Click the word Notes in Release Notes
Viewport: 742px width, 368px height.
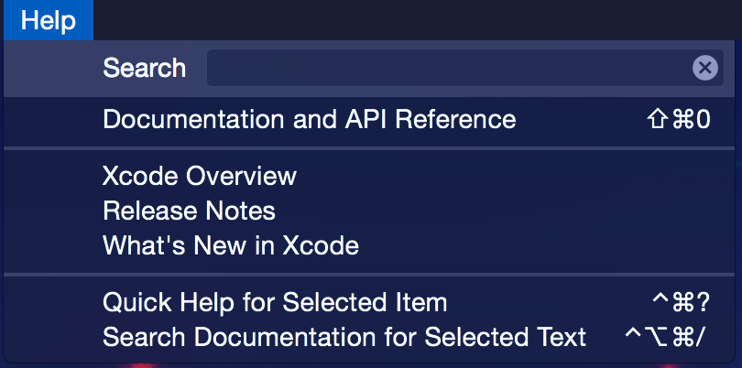tap(242, 211)
